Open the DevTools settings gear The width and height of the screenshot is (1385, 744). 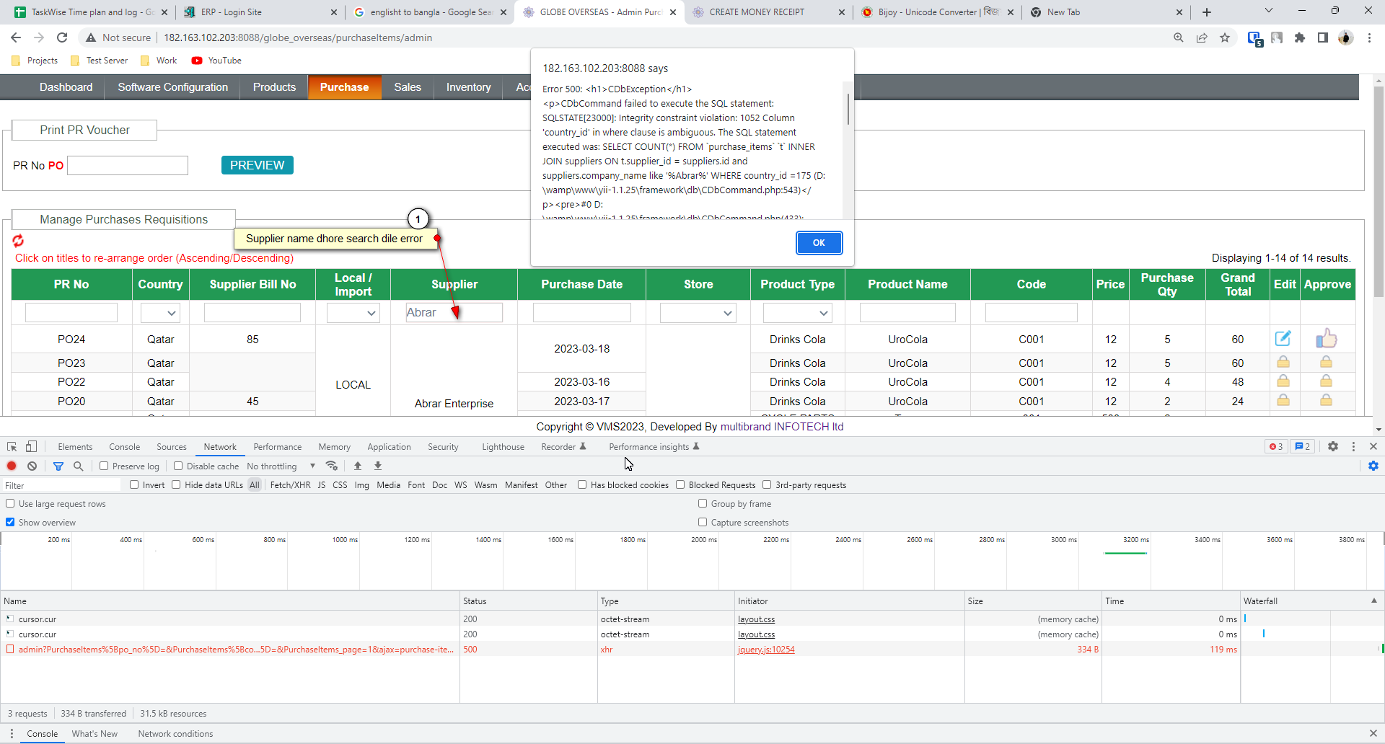(1332, 446)
